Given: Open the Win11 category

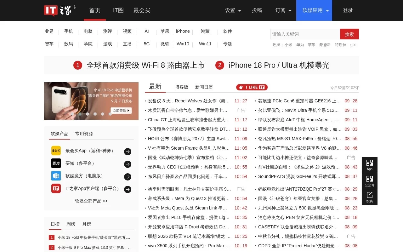Looking at the screenshot, I should [205, 44].
